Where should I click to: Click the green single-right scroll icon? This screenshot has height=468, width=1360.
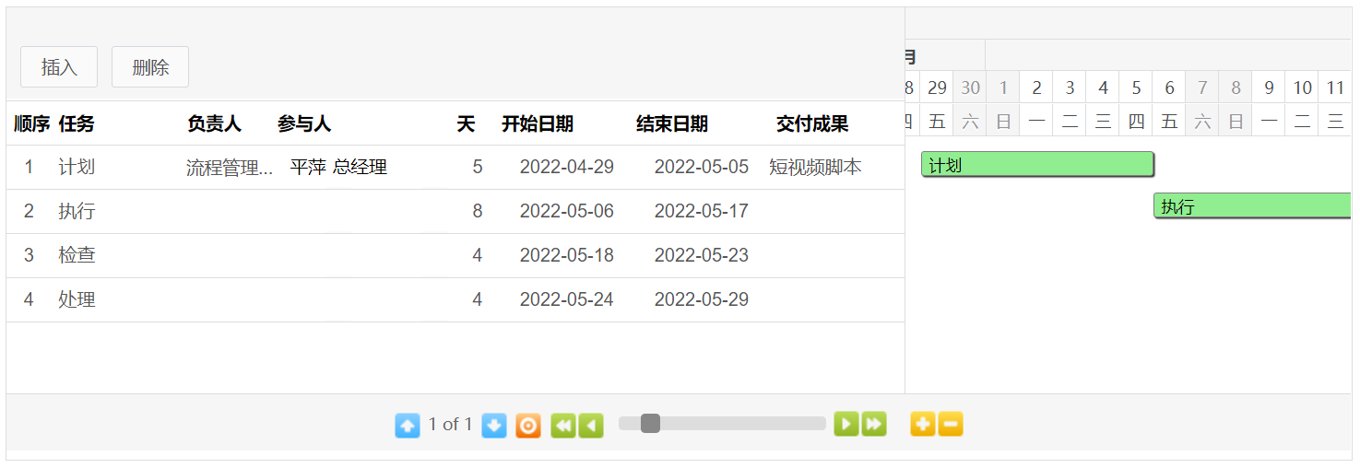pos(846,424)
